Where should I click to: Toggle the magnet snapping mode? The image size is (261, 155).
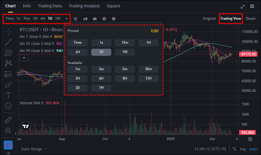8,145
